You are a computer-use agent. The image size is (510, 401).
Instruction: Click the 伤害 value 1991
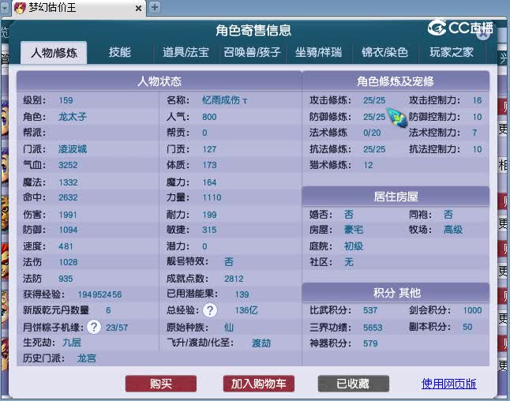[68, 215]
